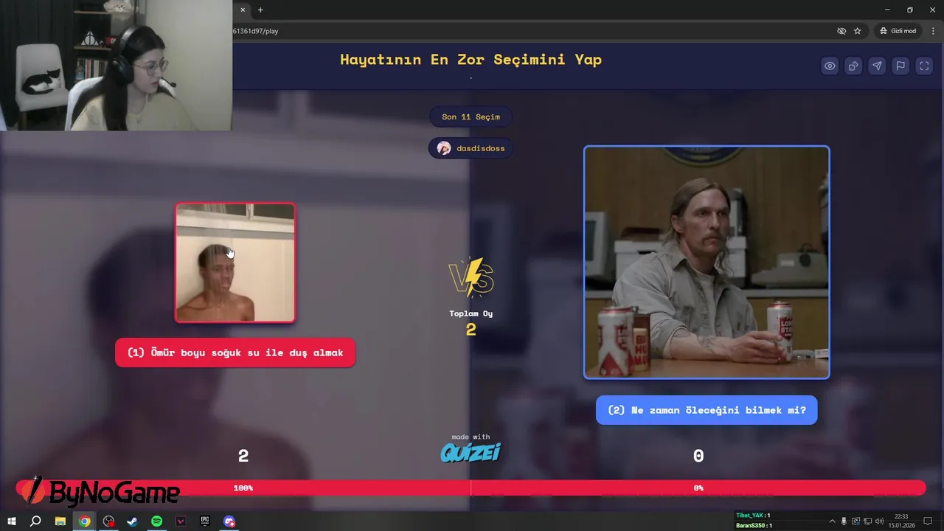Open Windows taskbar search

[35, 521]
